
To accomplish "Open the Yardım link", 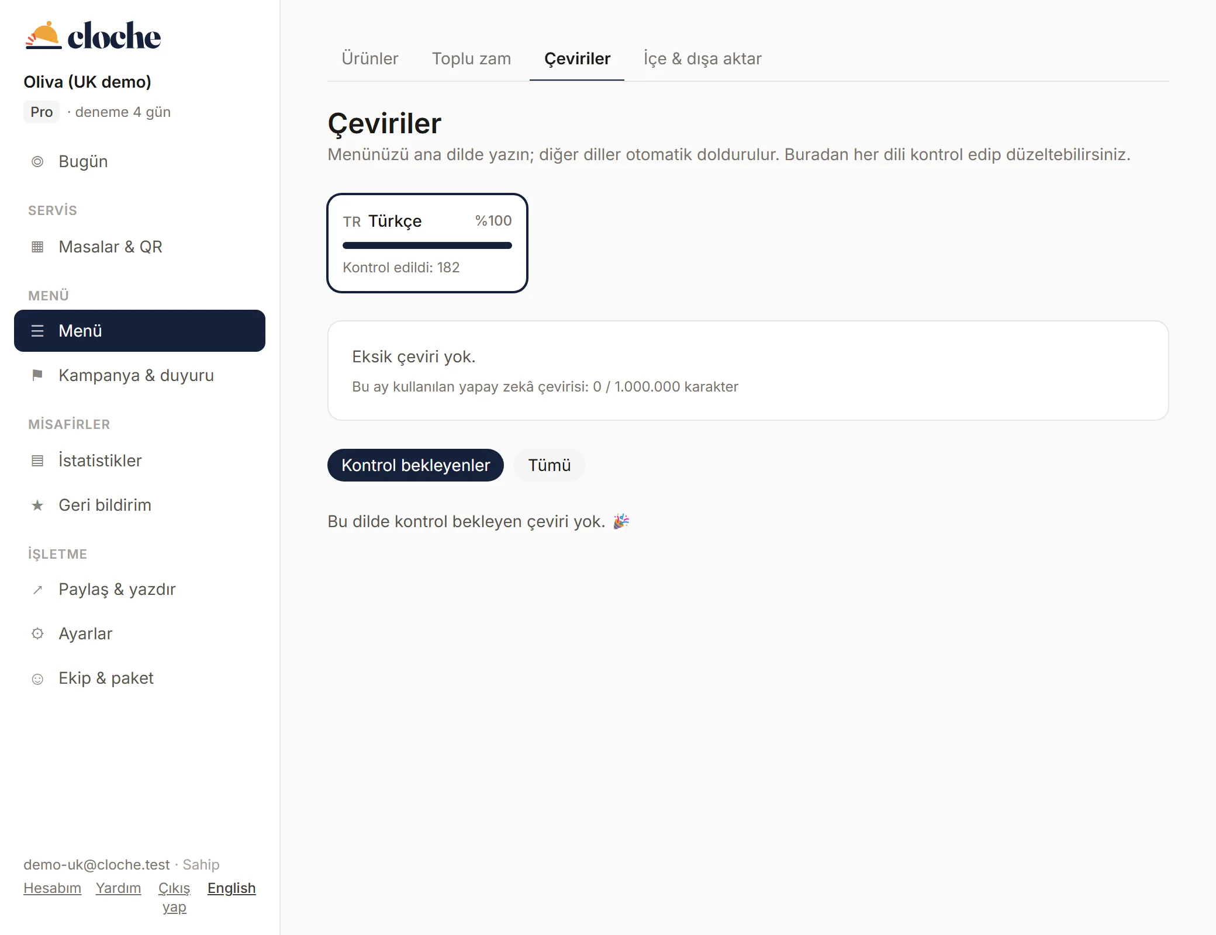I will 118,888.
